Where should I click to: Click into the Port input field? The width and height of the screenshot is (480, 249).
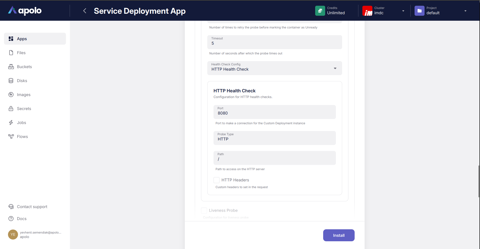click(x=274, y=113)
